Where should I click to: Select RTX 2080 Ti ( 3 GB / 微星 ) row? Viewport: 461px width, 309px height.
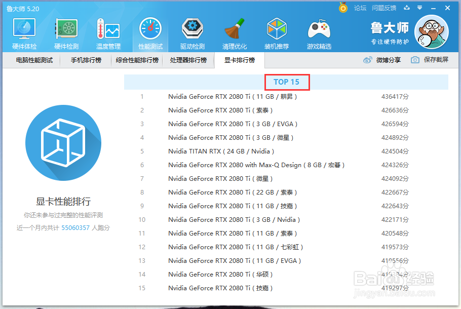click(286, 138)
